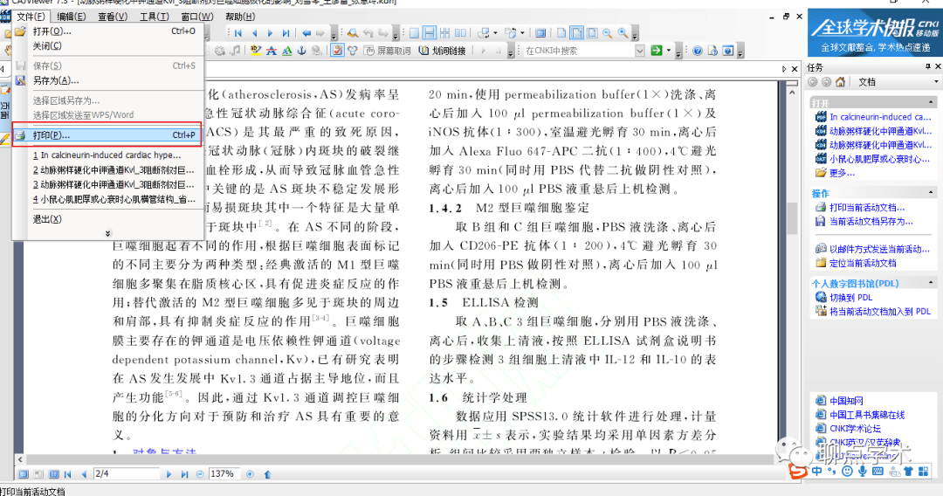The image size is (943, 496).
Task: Open the CNKI search box dropdown
Action: point(639,51)
